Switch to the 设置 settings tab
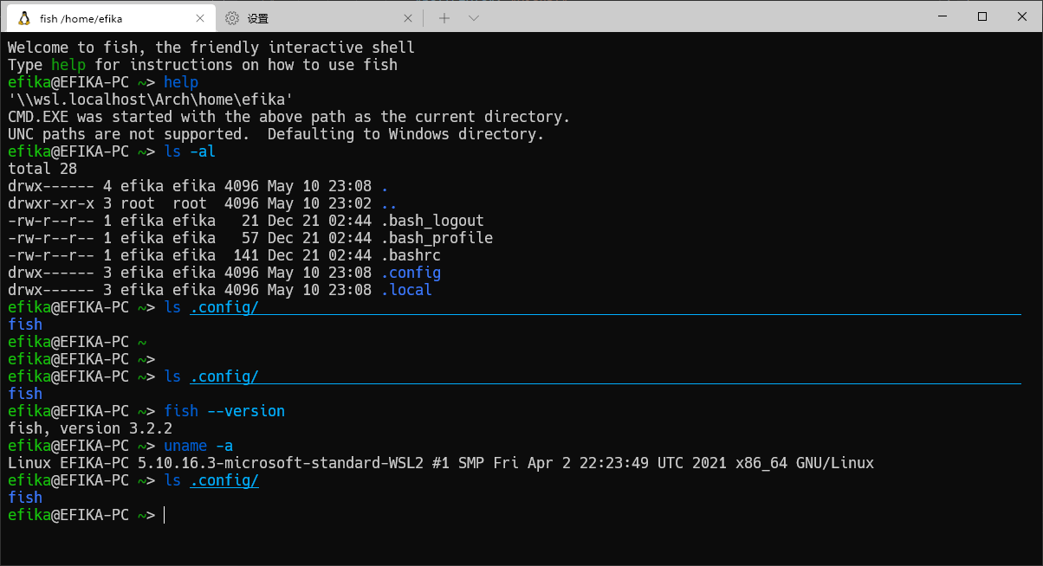 [321, 18]
